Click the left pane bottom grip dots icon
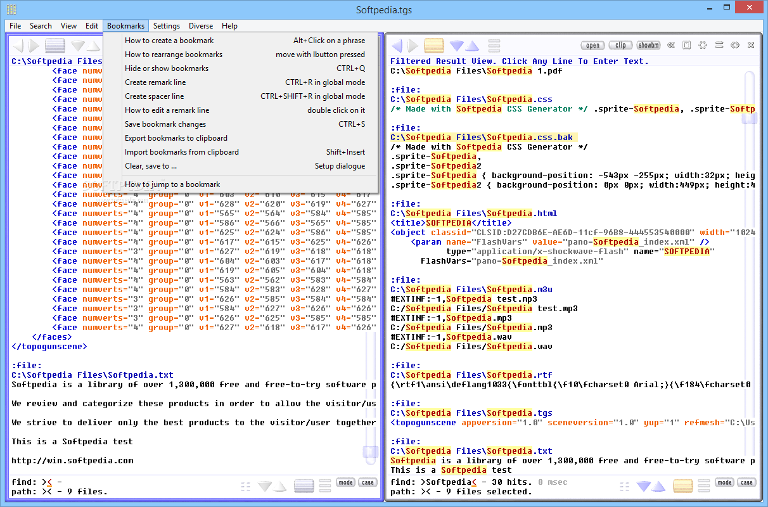 (x=246, y=486)
